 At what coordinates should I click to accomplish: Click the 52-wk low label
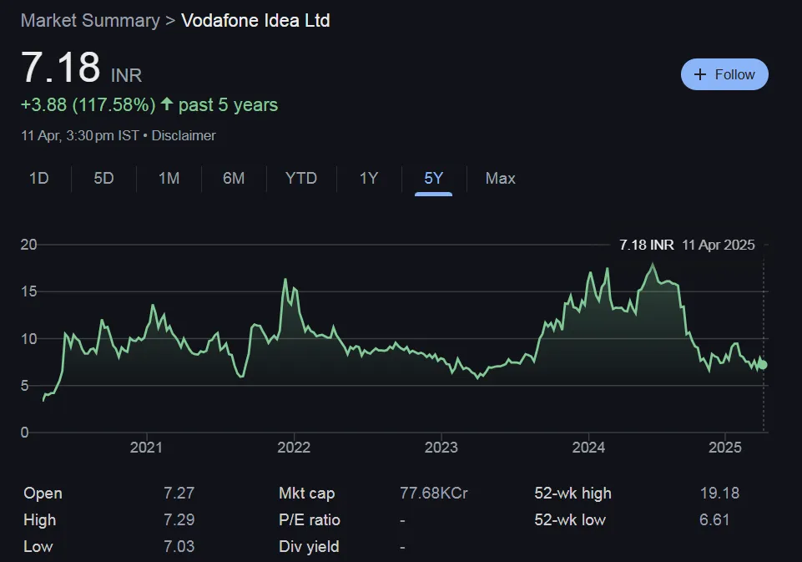click(x=570, y=519)
